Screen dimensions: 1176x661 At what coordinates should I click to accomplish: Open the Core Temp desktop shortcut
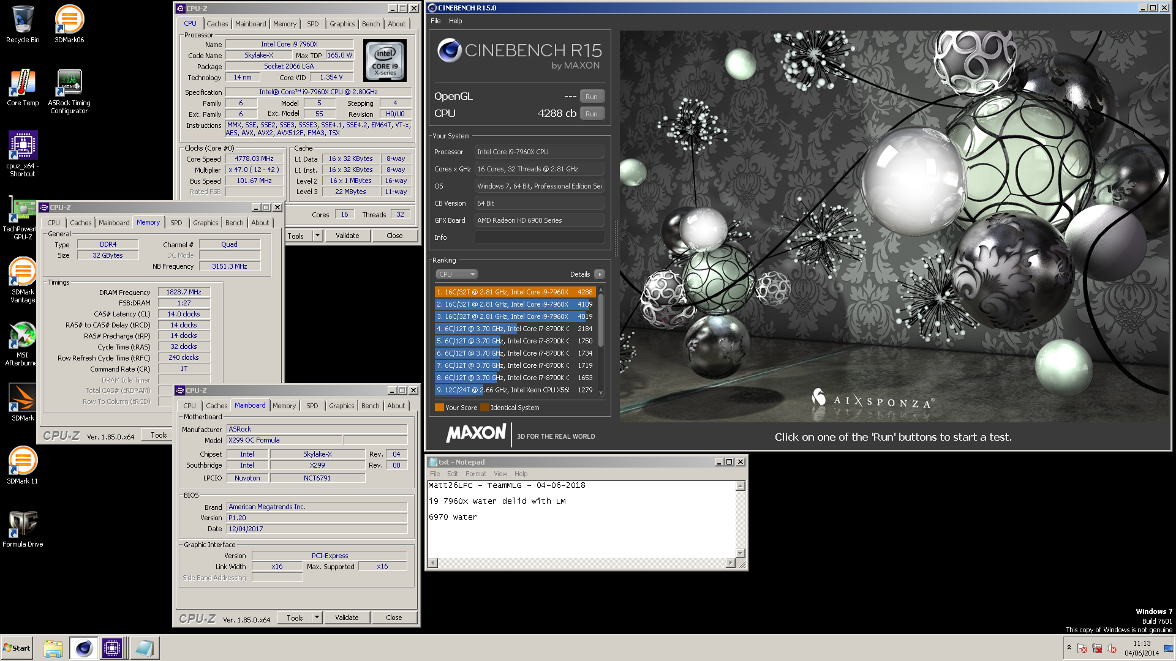point(23,88)
